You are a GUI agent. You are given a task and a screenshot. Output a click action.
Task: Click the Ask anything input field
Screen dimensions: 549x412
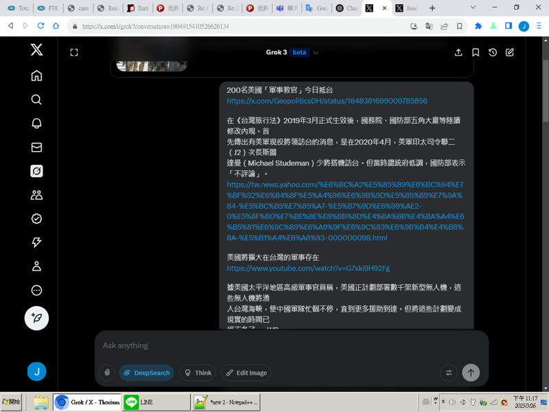274,345
